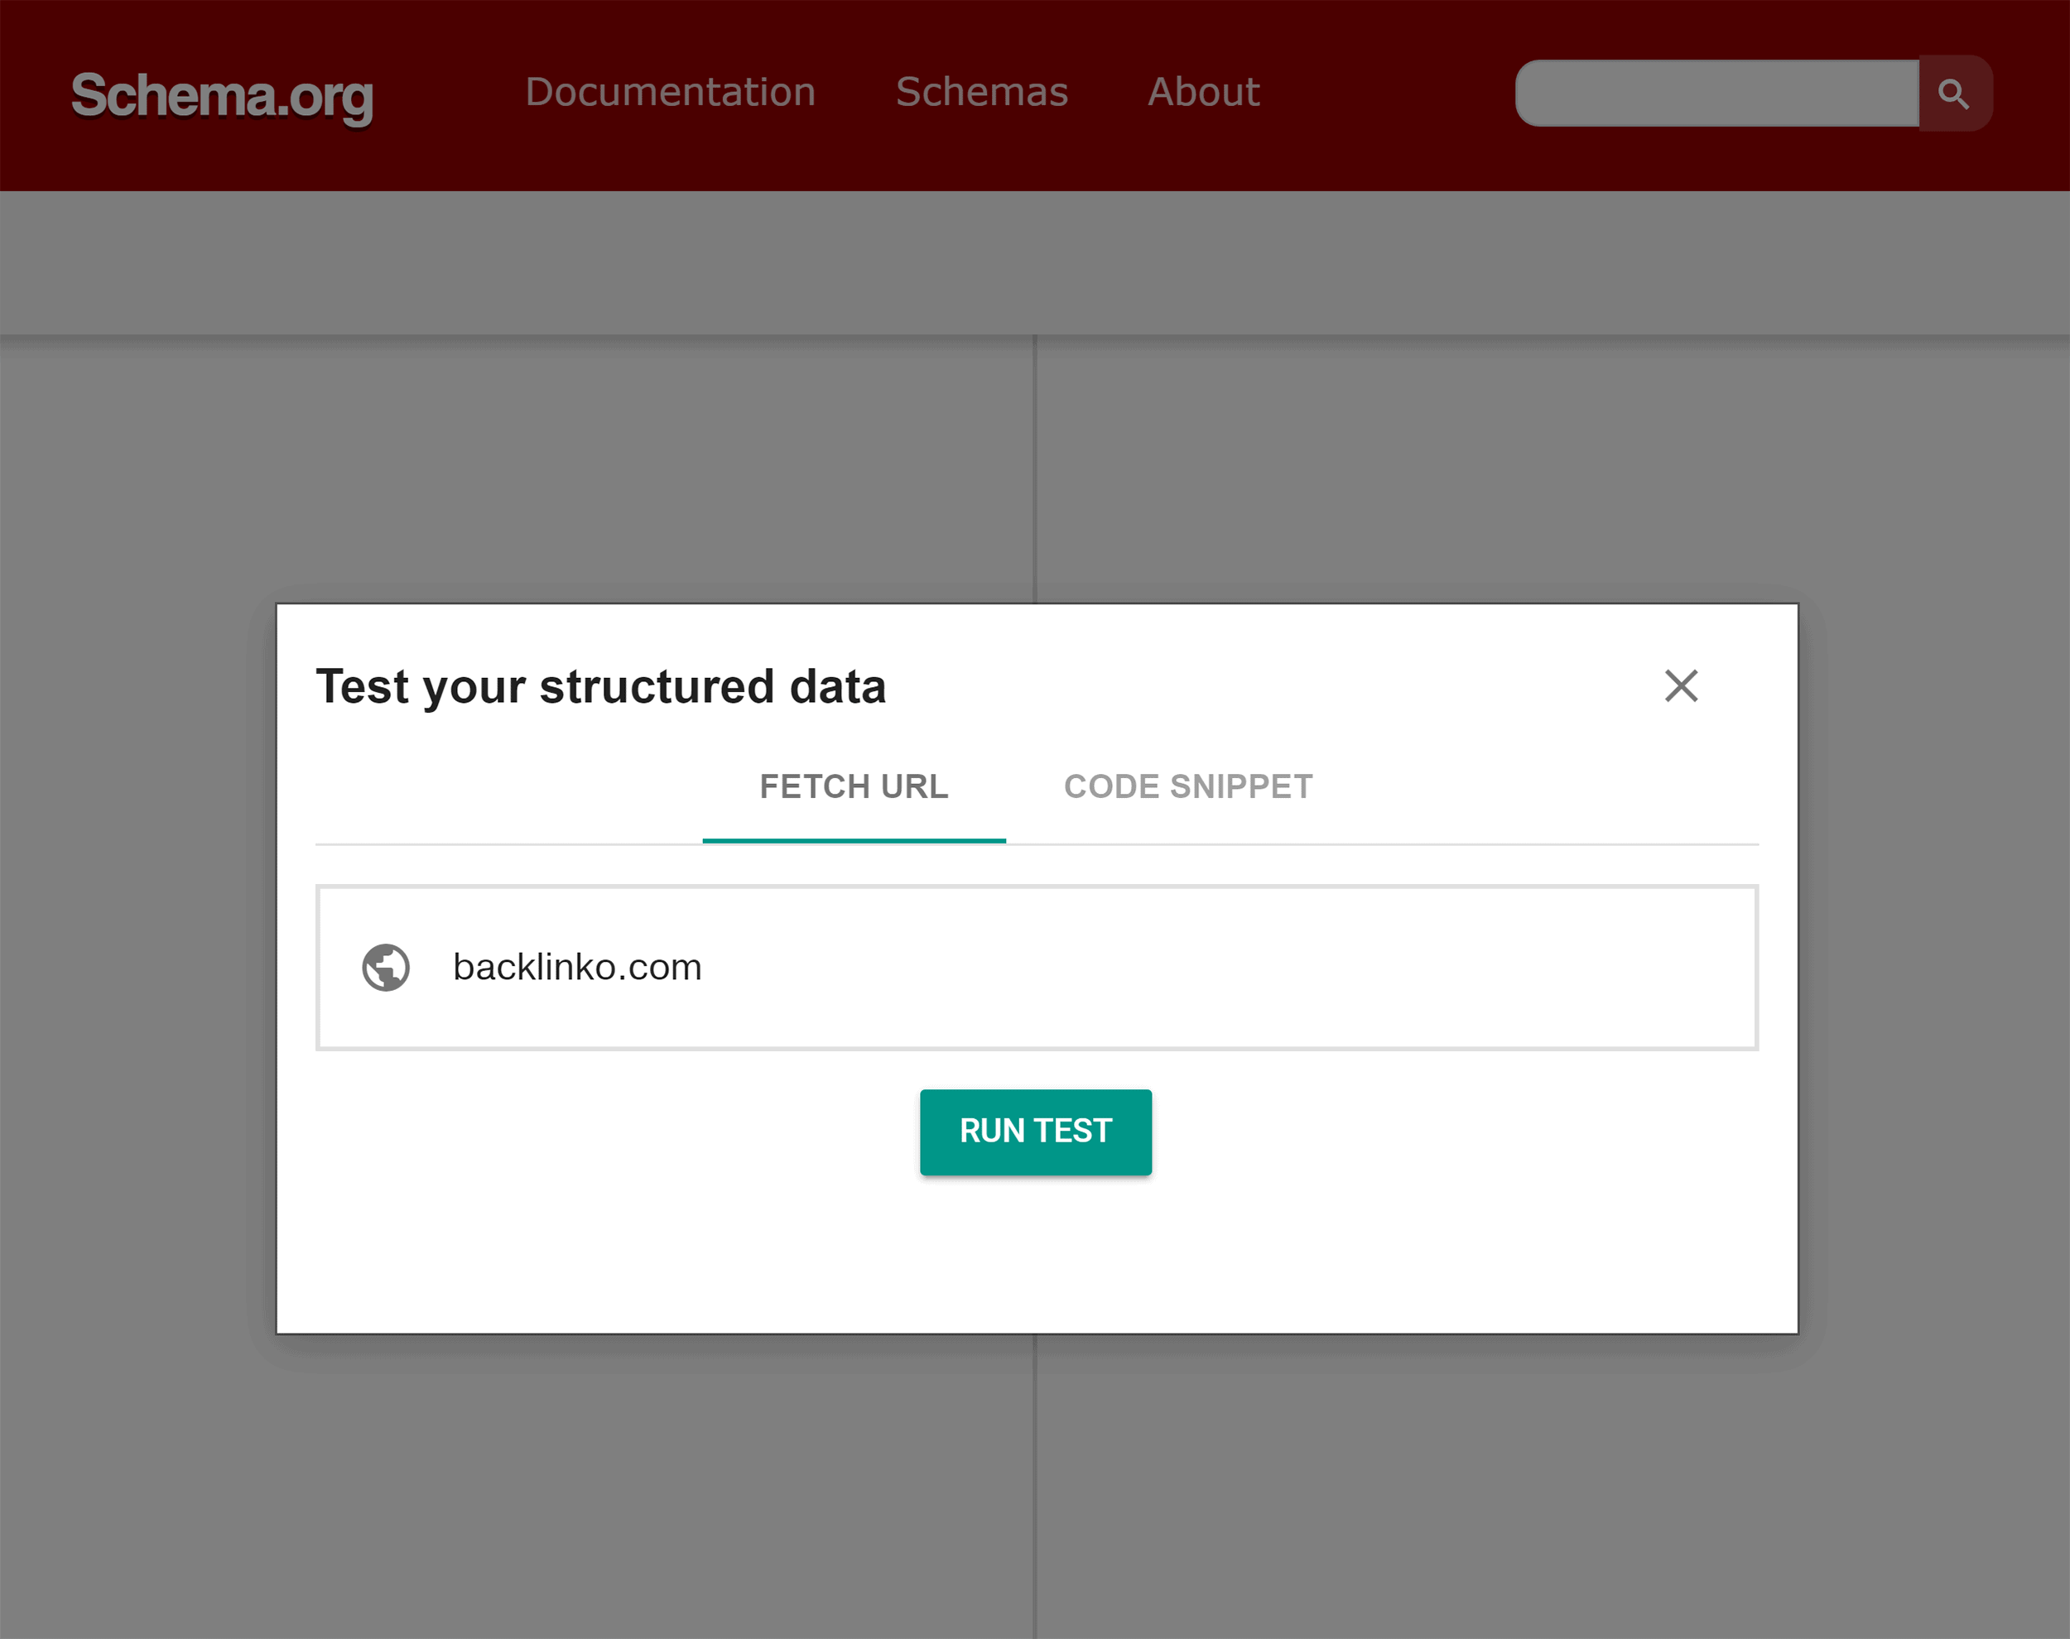Expand the About page dropdown options
This screenshot has height=1639, width=2070.
click(x=1203, y=93)
